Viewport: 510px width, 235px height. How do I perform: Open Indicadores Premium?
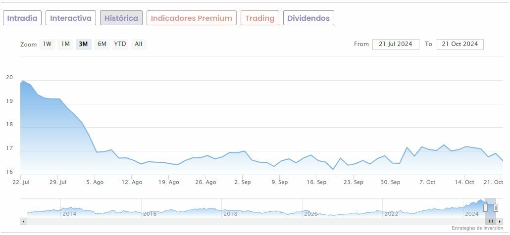[192, 18]
